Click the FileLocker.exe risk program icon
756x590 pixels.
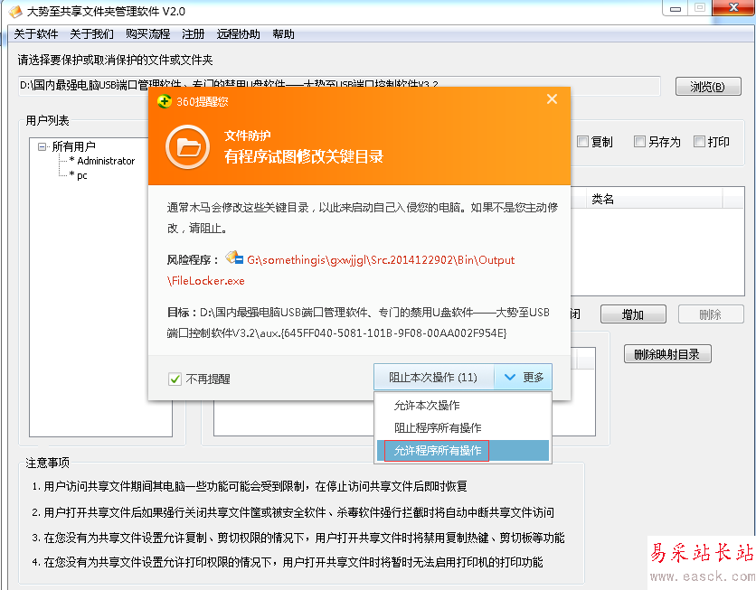pos(234,258)
